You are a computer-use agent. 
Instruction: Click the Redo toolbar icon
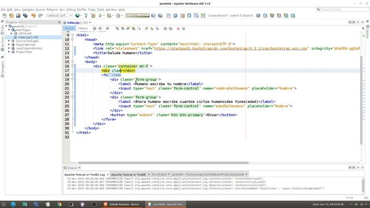pyautogui.click(x=40, y=16)
